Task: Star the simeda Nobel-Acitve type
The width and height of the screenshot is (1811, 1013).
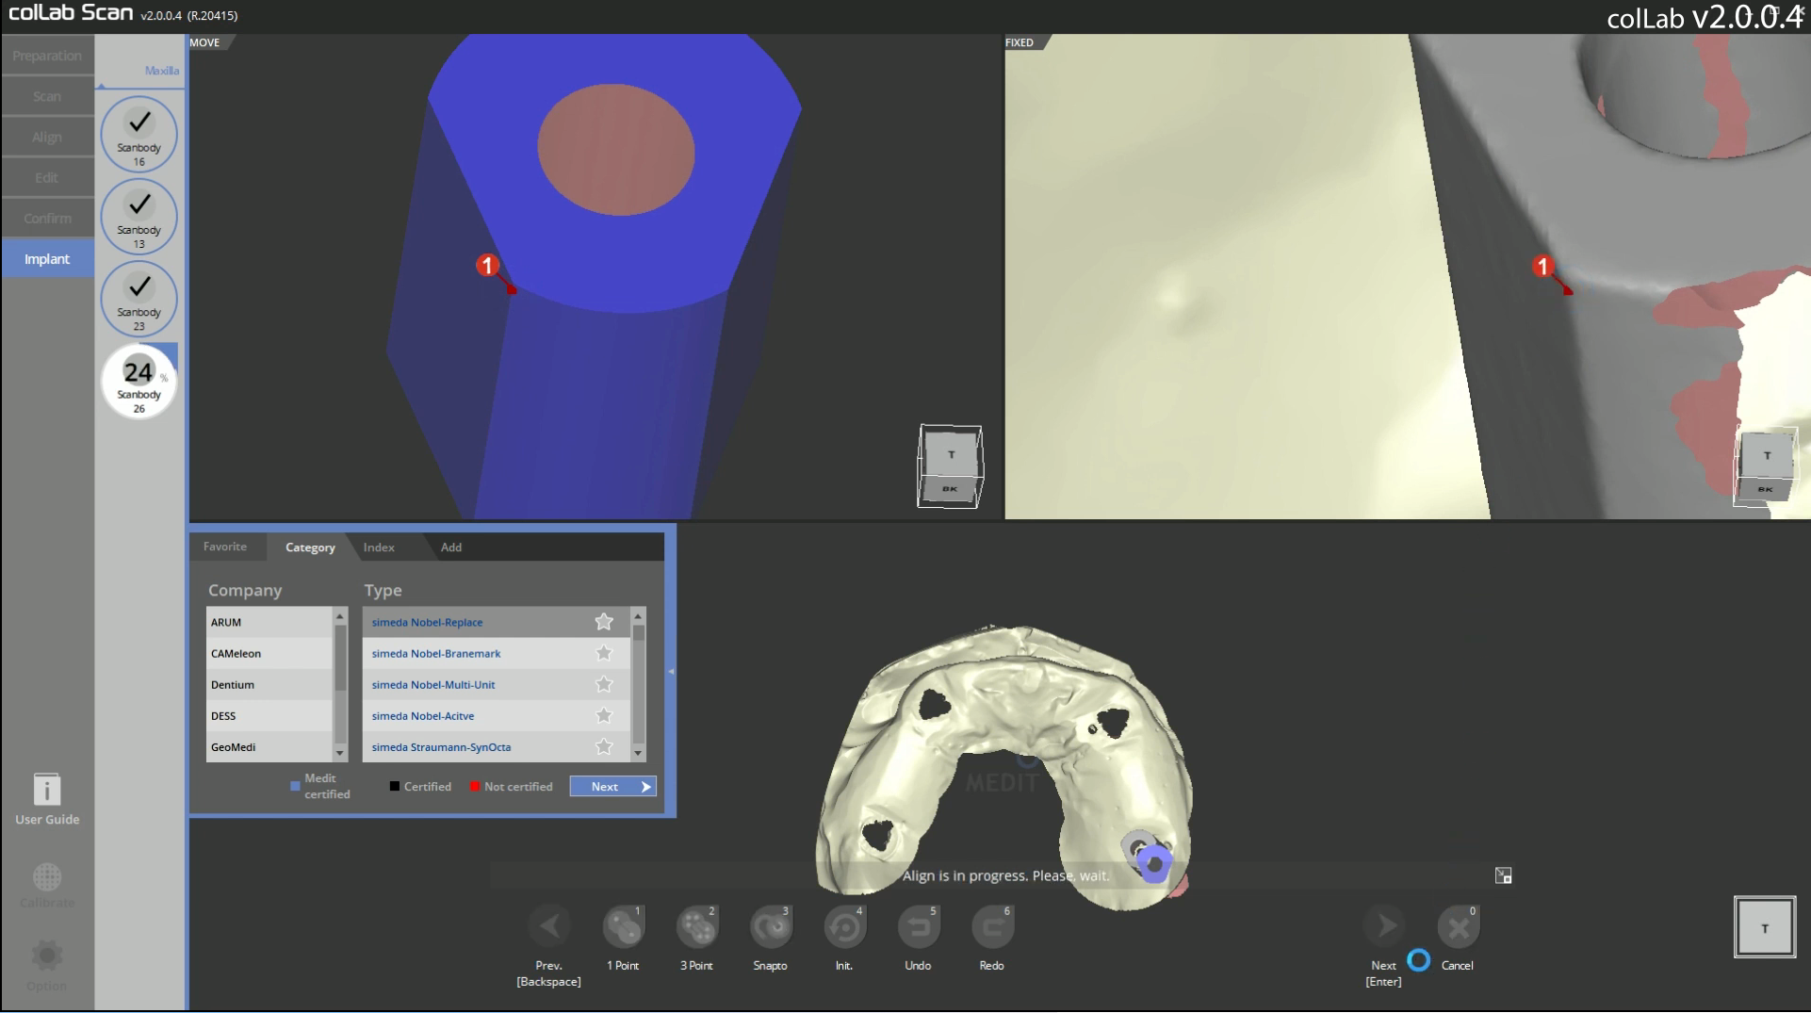Action: tap(604, 715)
